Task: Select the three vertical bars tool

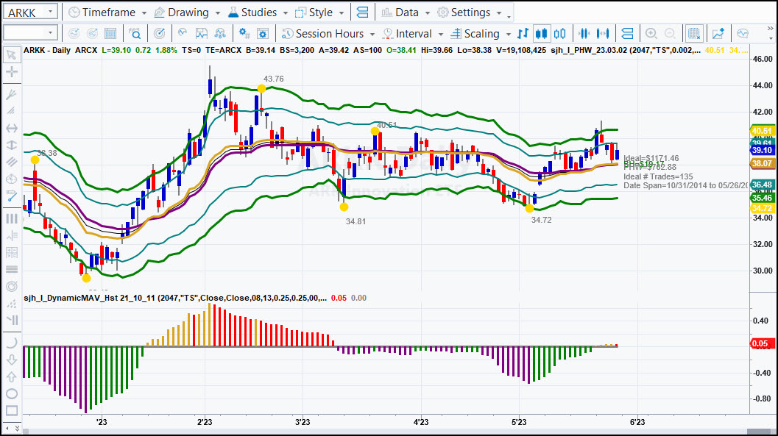Action: click(x=12, y=218)
